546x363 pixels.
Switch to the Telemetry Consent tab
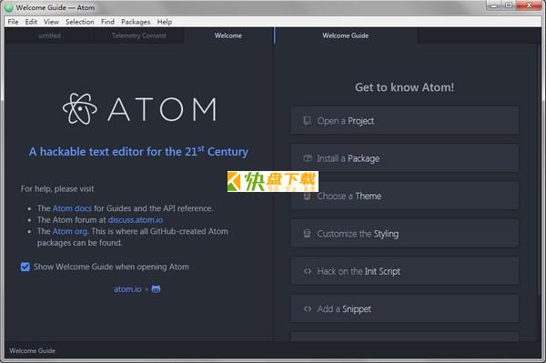click(139, 35)
